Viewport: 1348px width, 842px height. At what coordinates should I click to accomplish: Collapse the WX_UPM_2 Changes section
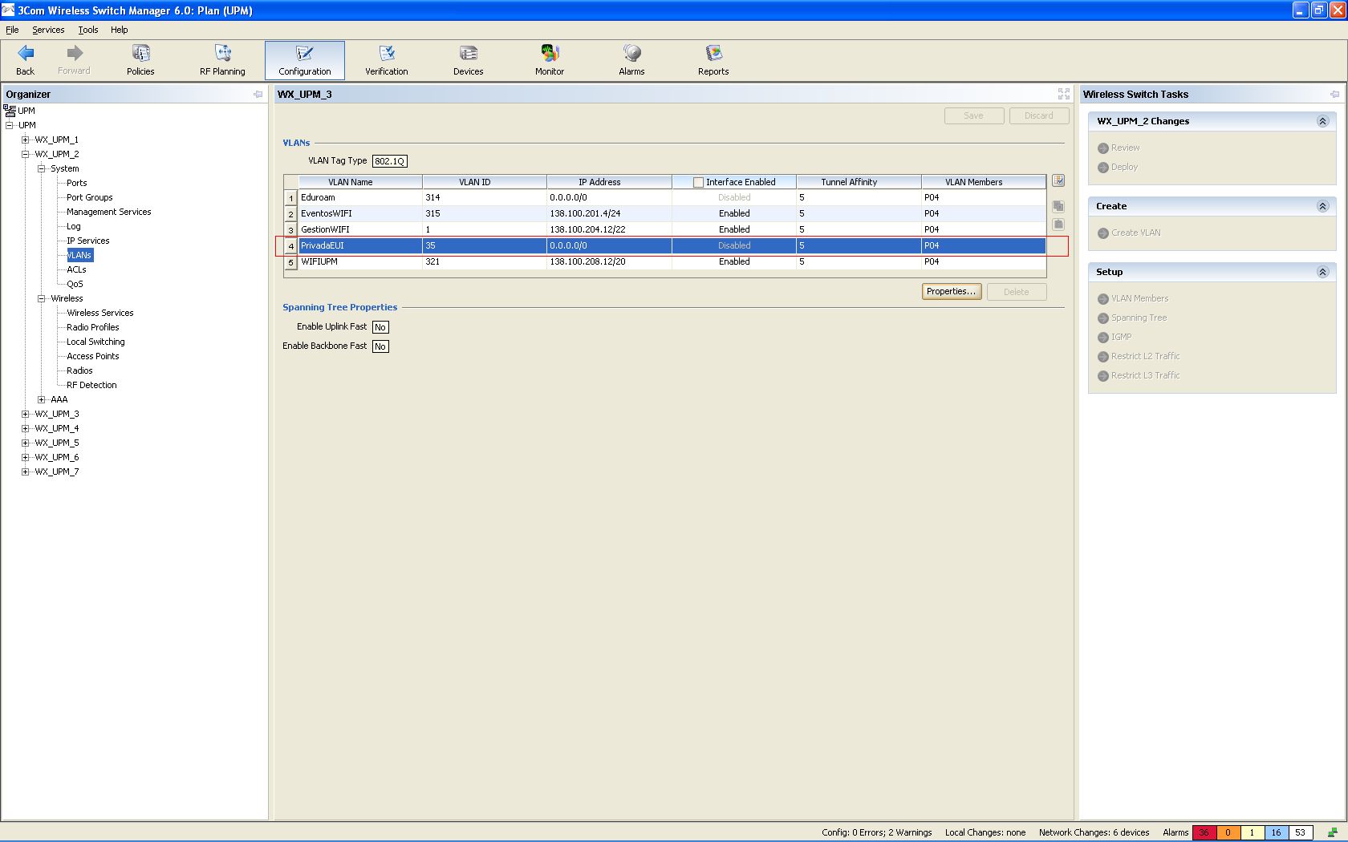(x=1322, y=122)
